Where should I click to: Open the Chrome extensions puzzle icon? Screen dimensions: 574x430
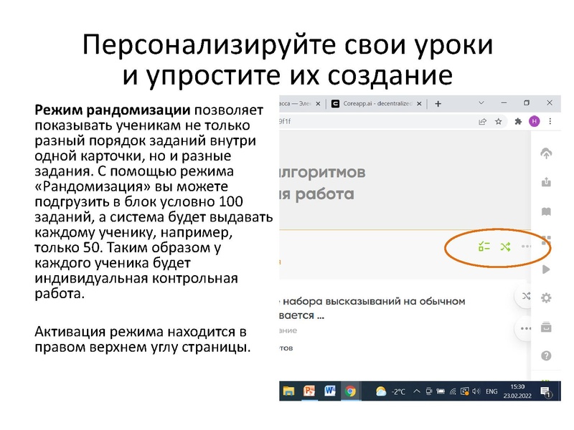(517, 122)
